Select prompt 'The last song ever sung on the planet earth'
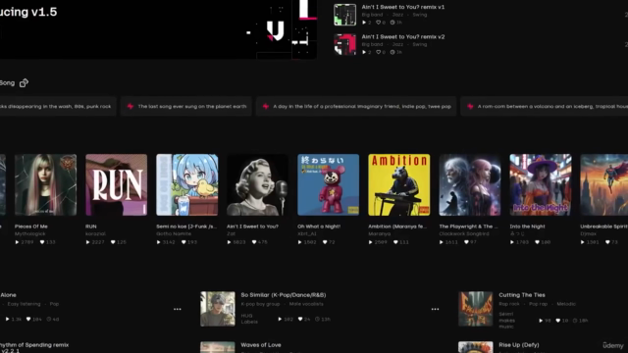 click(x=186, y=107)
